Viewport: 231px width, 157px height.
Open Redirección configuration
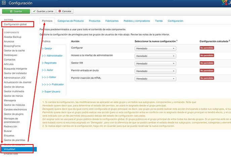click(x=10, y=127)
